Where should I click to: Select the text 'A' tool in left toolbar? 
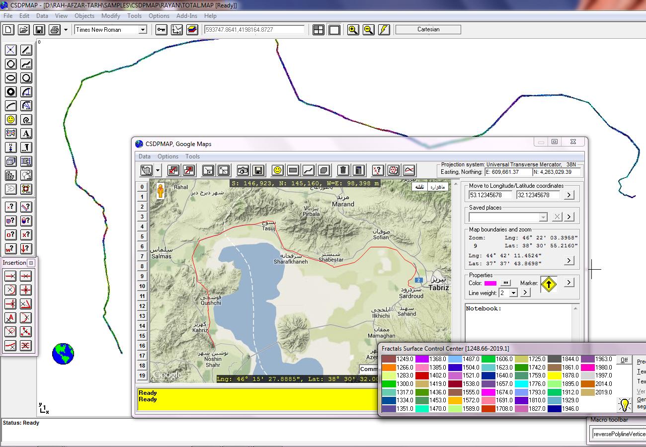pyautogui.click(x=26, y=134)
